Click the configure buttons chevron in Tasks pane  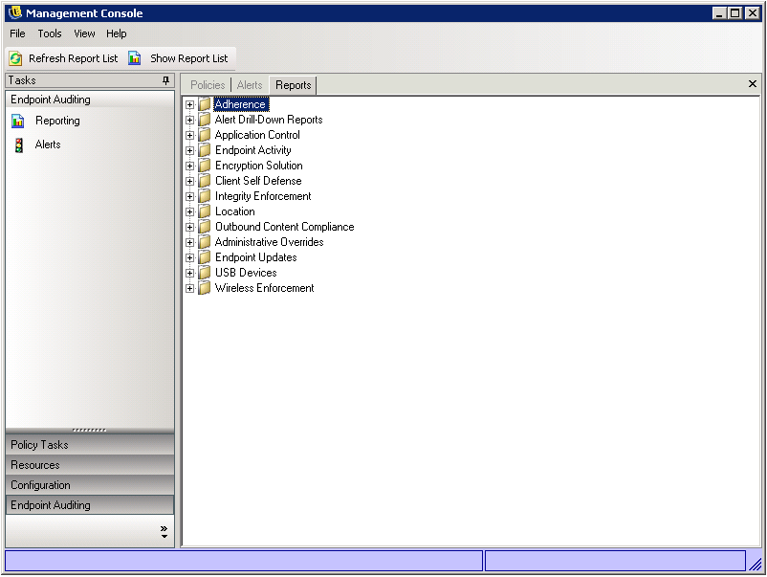pyautogui.click(x=164, y=532)
